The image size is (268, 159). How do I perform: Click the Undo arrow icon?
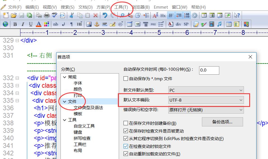105,16
